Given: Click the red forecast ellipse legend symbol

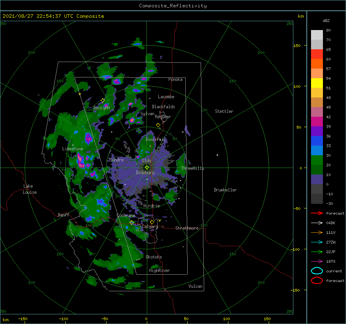Looking at the screenshot, I should tap(317, 280).
